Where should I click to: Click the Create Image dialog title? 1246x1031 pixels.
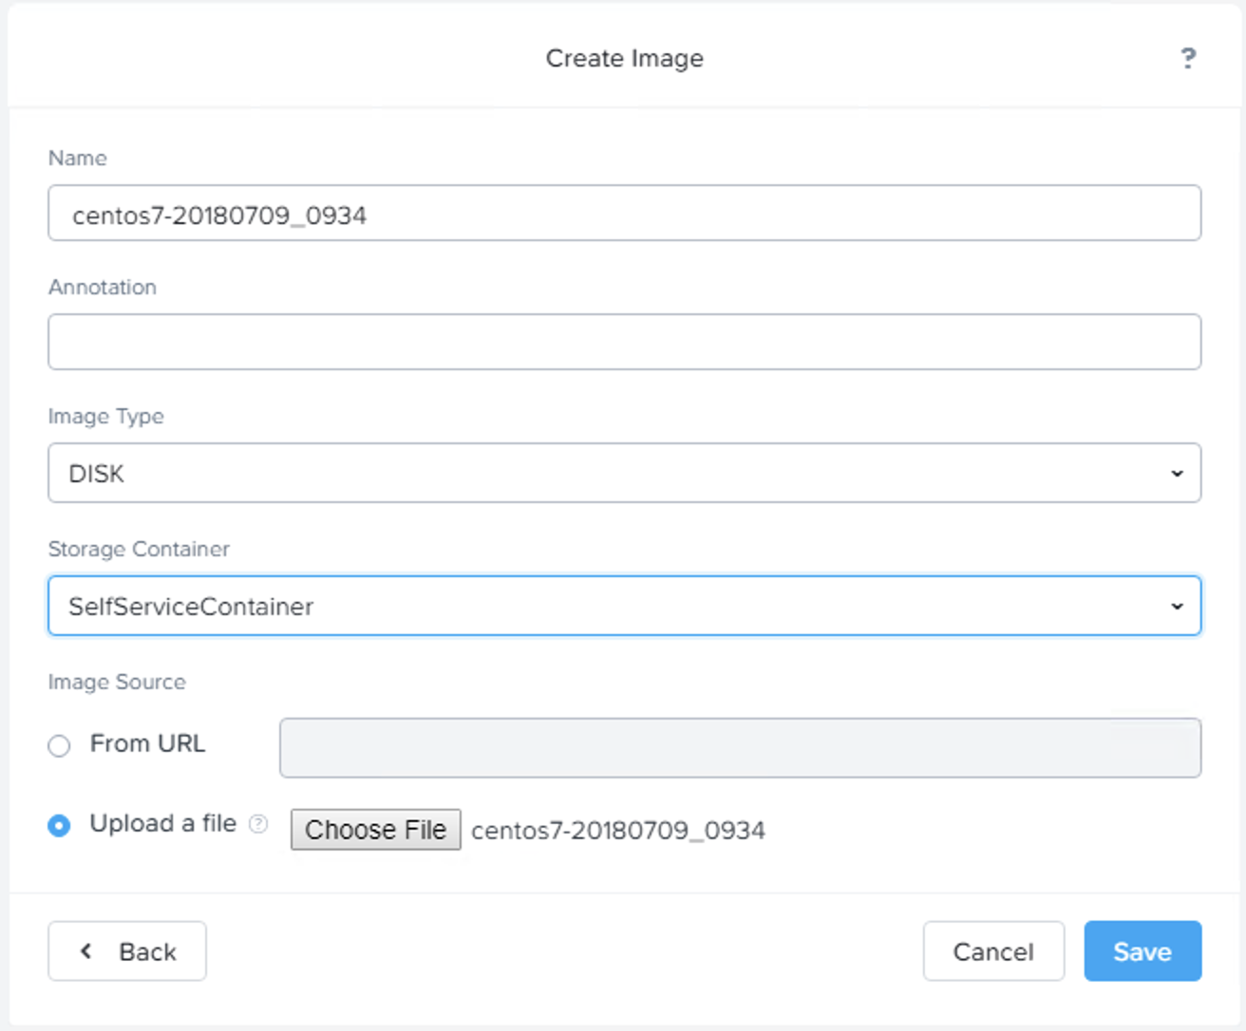pos(624,59)
